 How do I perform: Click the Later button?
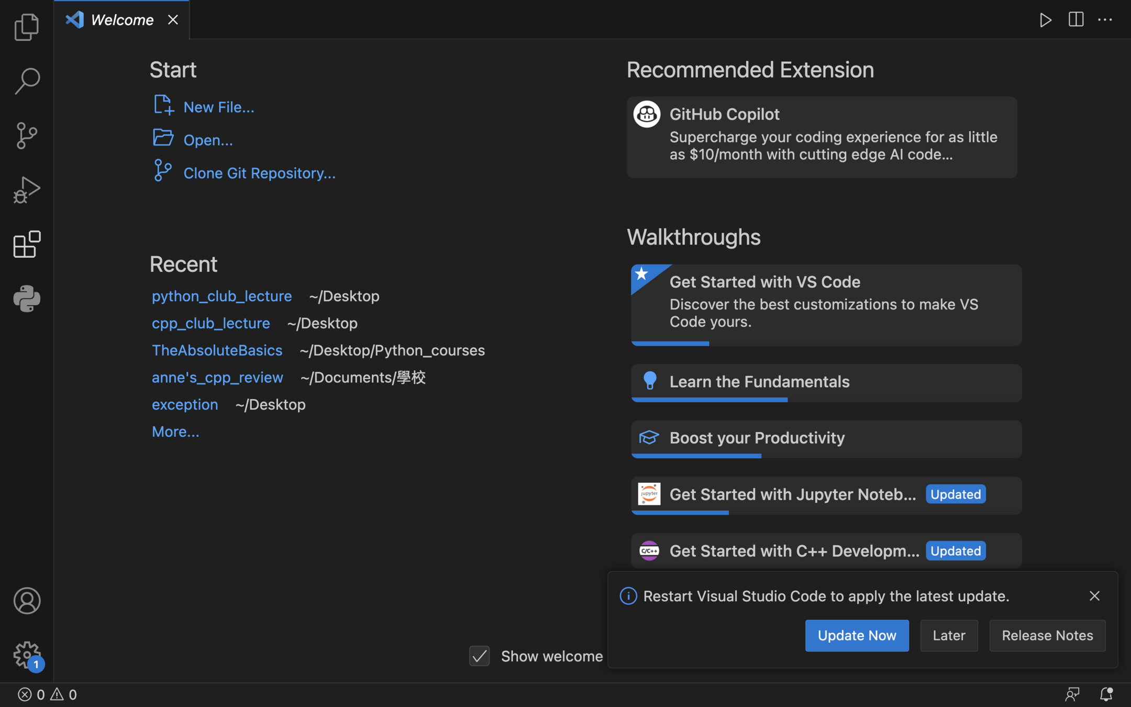[948, 635]
